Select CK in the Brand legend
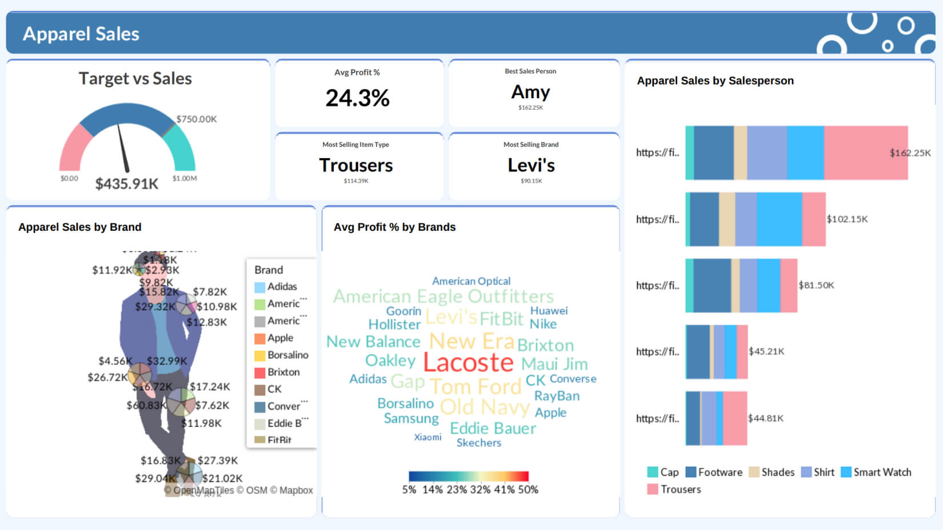The width and height of the screenshot is (943, 530). point(268,390)
